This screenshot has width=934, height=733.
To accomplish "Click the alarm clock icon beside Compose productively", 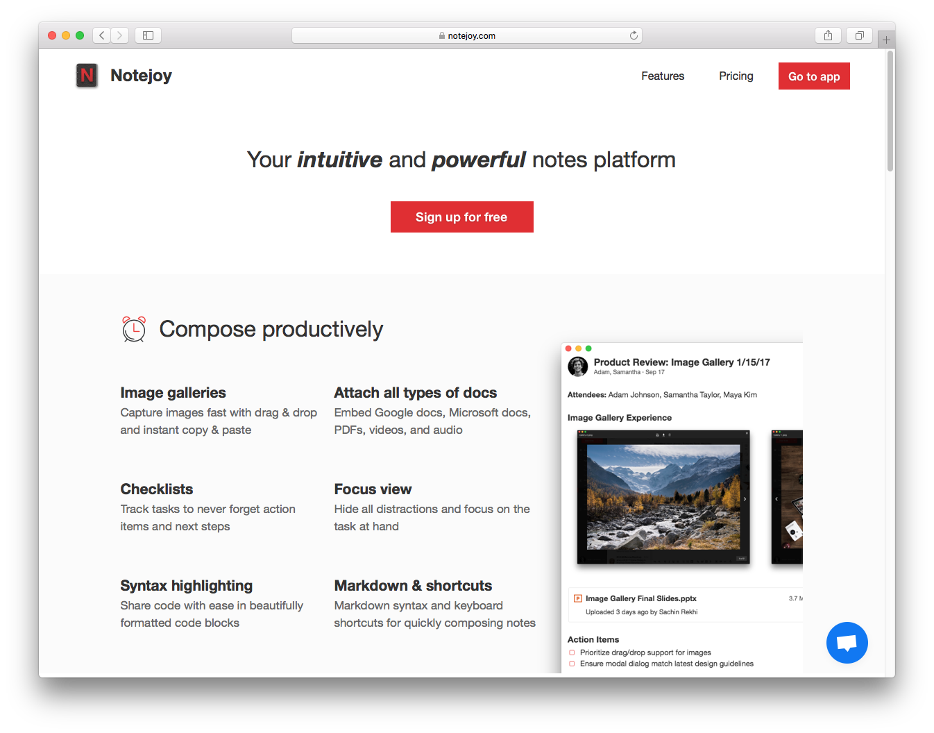I will coord(134,329).
